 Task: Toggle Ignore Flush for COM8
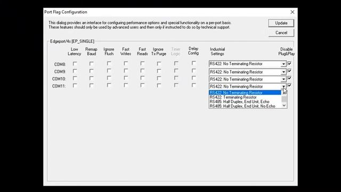point(109,63)
